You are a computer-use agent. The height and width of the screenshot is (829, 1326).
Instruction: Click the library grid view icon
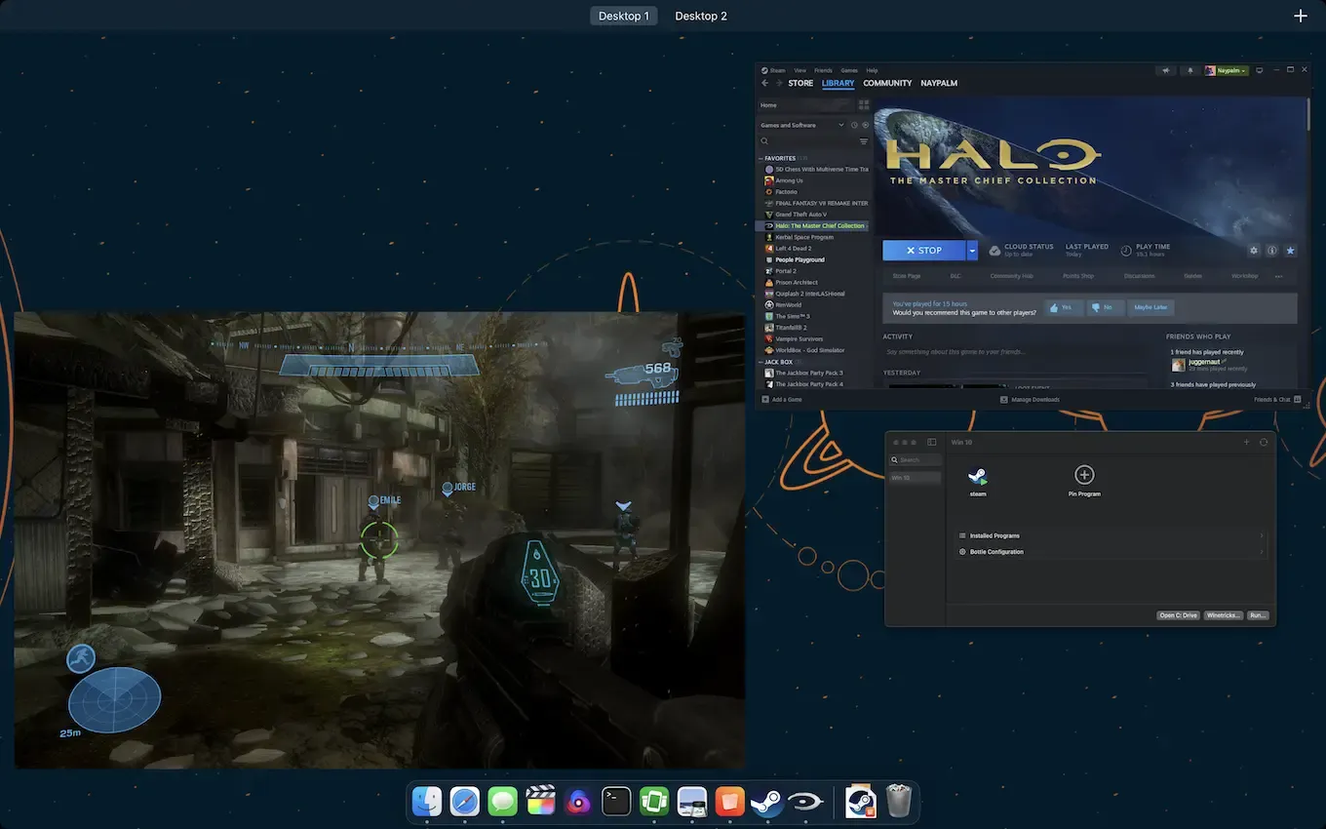(x=863, y=105)
